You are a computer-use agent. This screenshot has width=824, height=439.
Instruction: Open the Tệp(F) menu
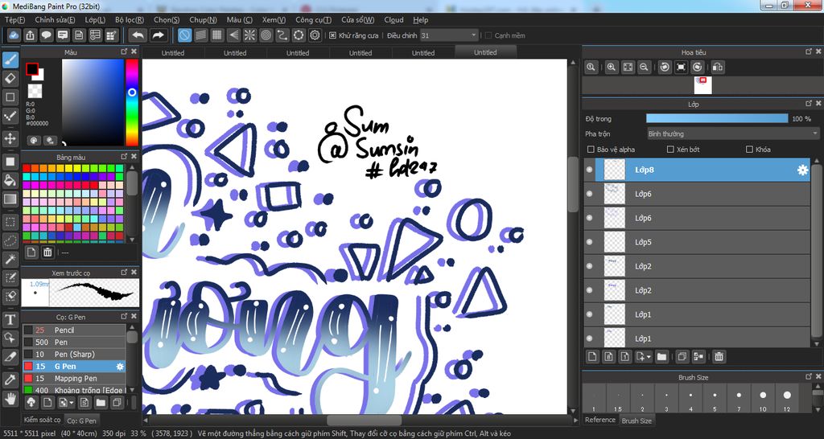14,20
